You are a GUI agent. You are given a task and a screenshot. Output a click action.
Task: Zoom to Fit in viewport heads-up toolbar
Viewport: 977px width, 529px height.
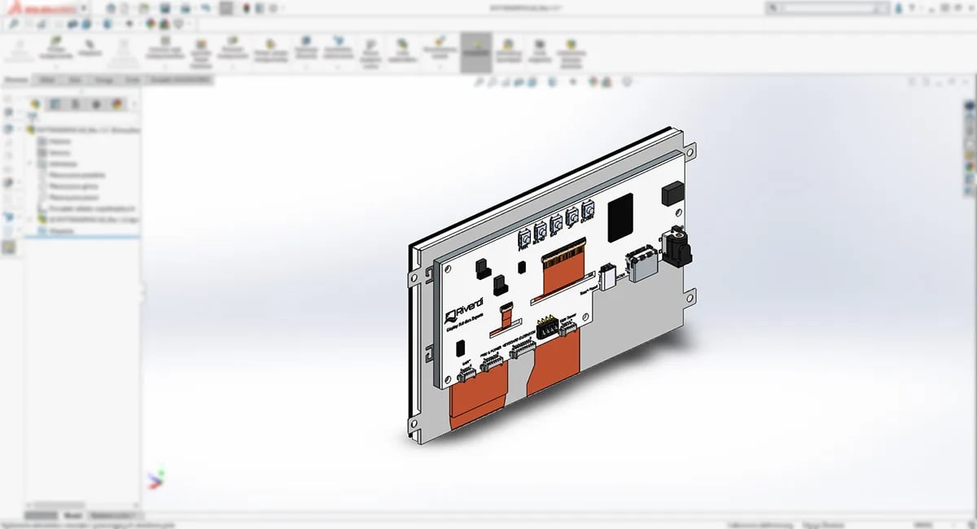click(x=480, y=81)
